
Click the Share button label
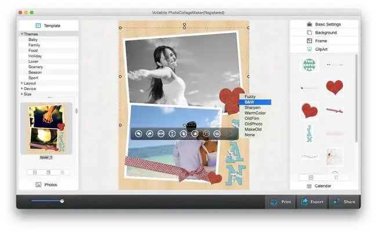pyautogui.click(x=349, y=202)
